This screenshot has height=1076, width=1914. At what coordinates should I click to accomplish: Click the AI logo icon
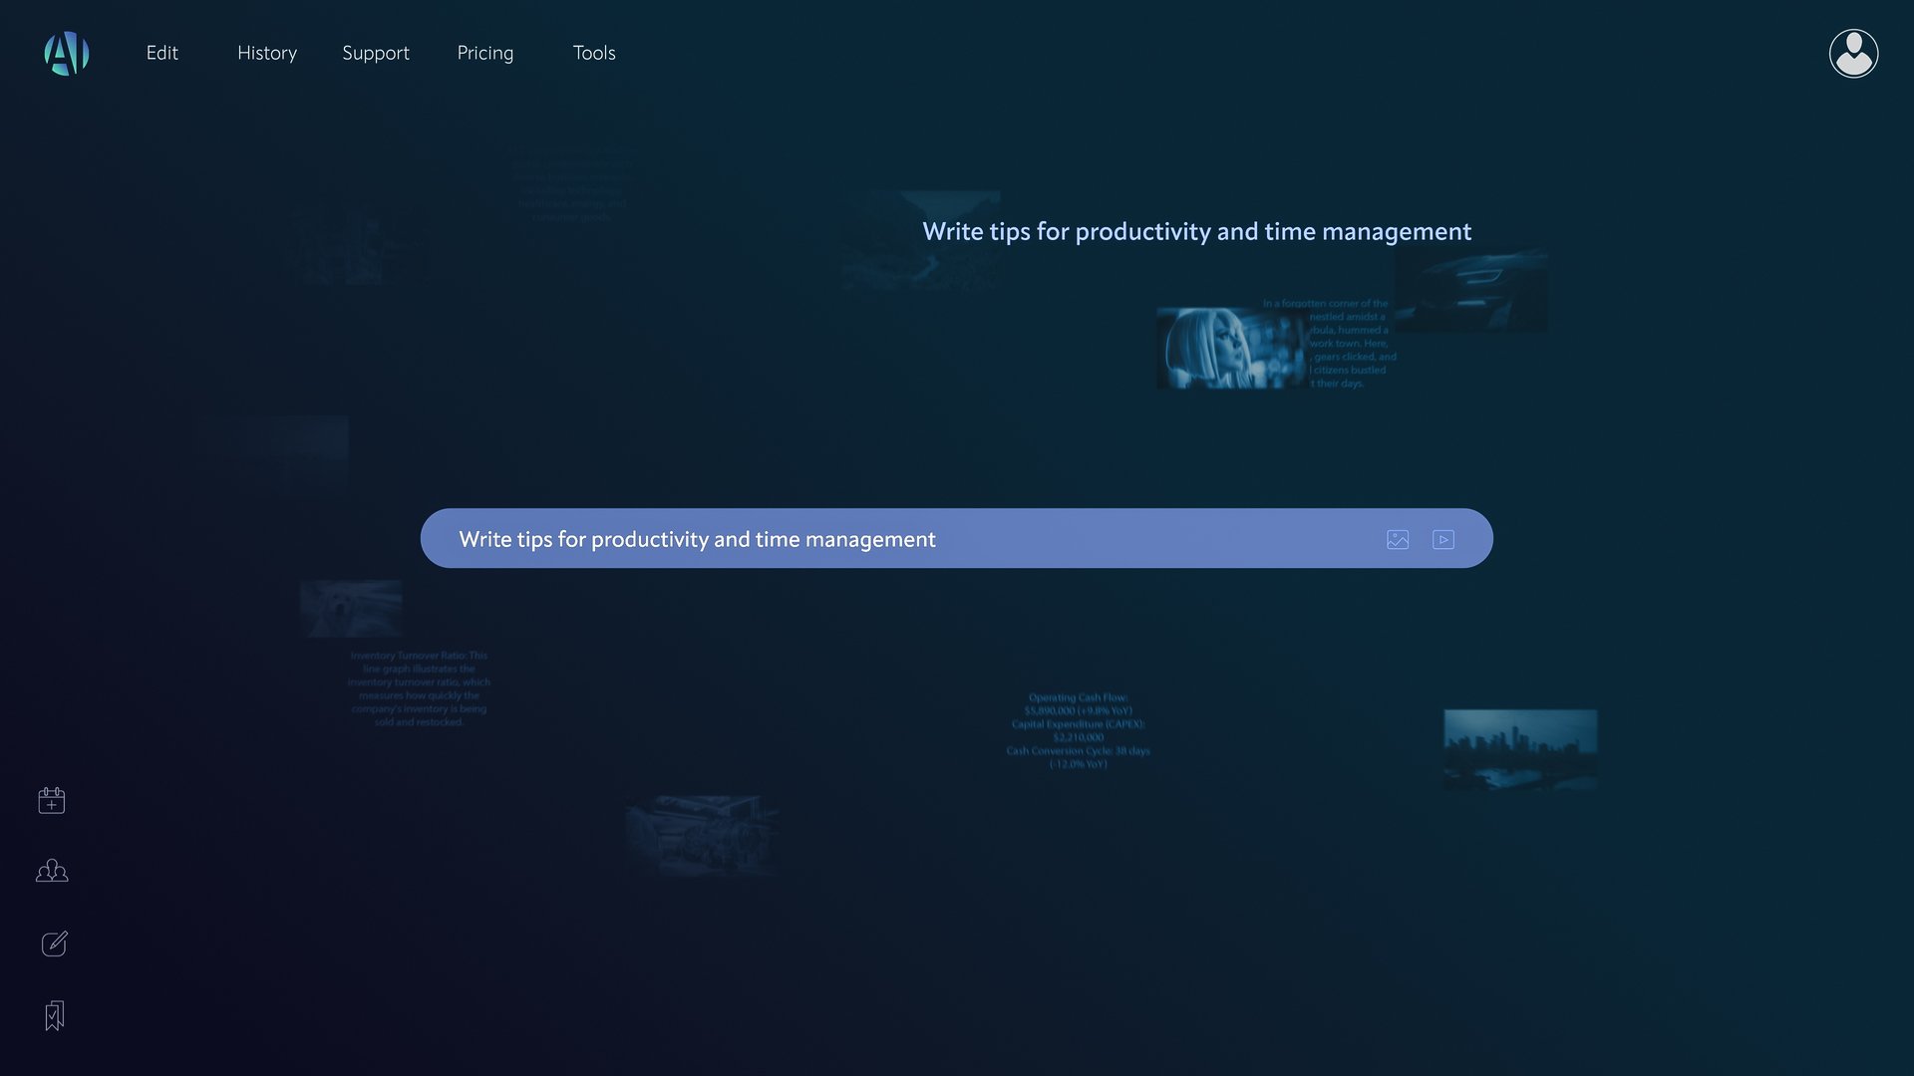67,53
